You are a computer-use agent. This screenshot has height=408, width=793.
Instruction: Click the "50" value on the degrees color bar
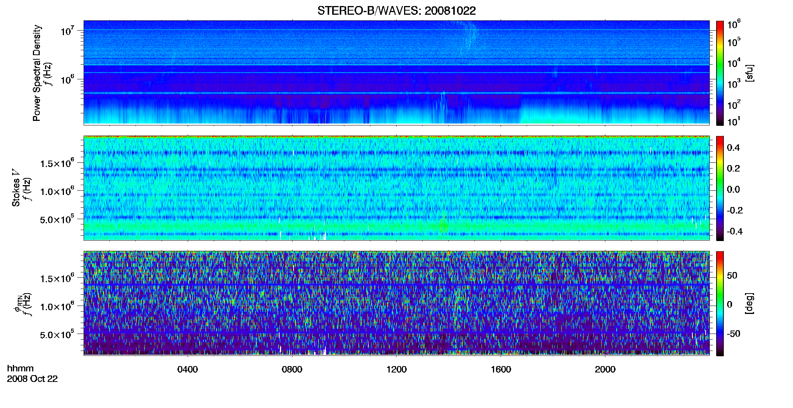[732, 275]
